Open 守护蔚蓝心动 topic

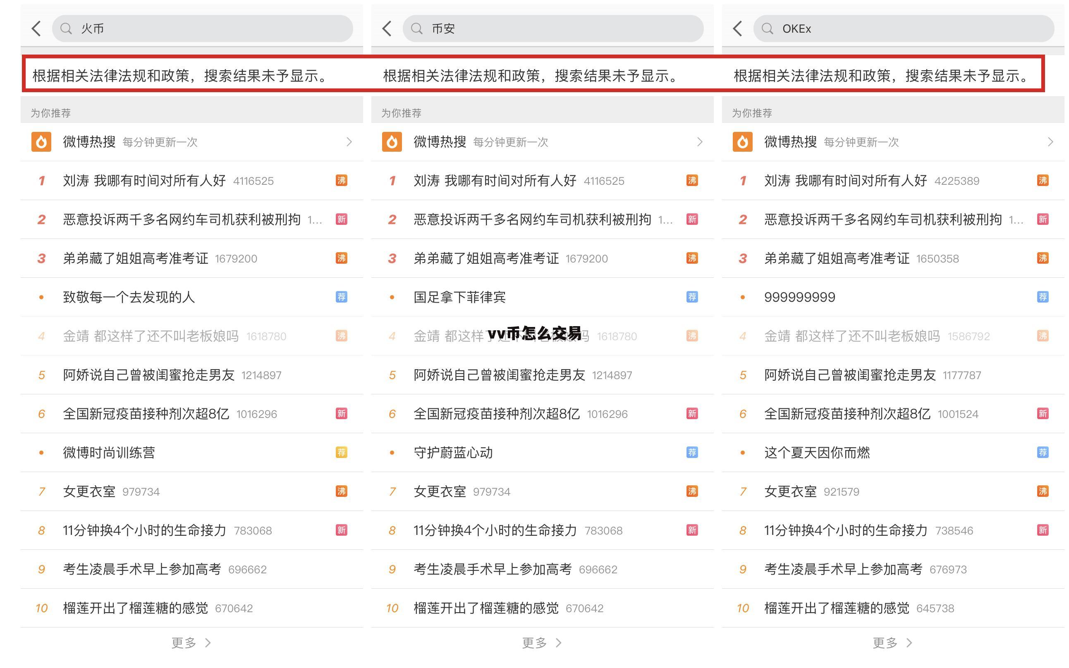pyautogui.click(x=453, y=453)
